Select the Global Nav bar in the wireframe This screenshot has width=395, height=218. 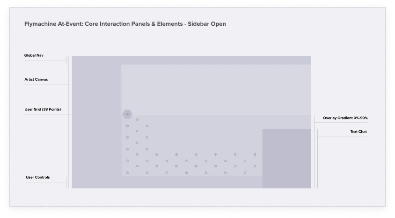pyautogui.click(x=191, y=60)
